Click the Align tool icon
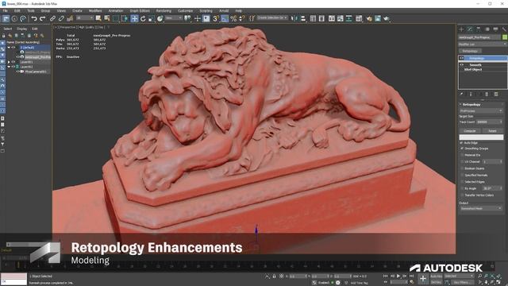508x286 pixels. point(303,19)
